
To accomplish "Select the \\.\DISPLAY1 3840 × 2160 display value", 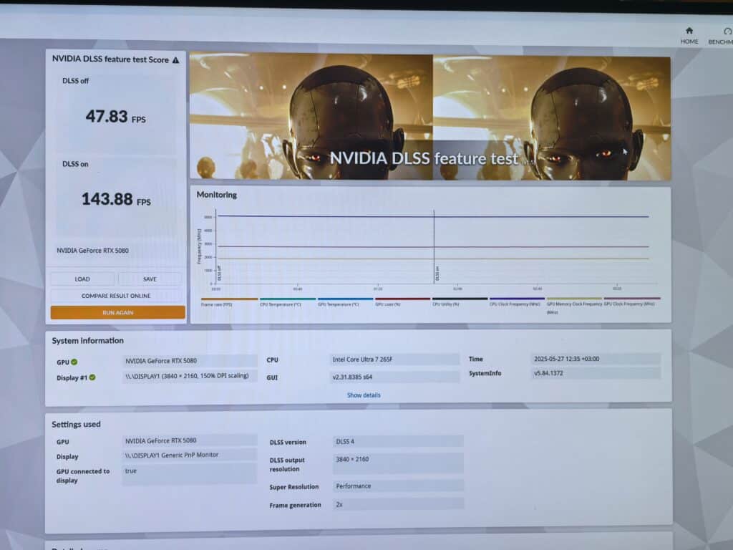I will pos(189,376).
